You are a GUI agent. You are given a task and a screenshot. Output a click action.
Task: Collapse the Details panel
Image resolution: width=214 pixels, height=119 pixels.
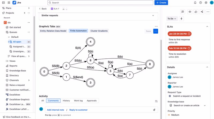207,67
